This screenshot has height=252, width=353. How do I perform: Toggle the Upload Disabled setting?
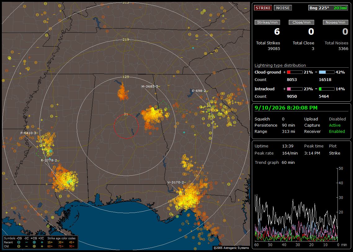(337, 119)
